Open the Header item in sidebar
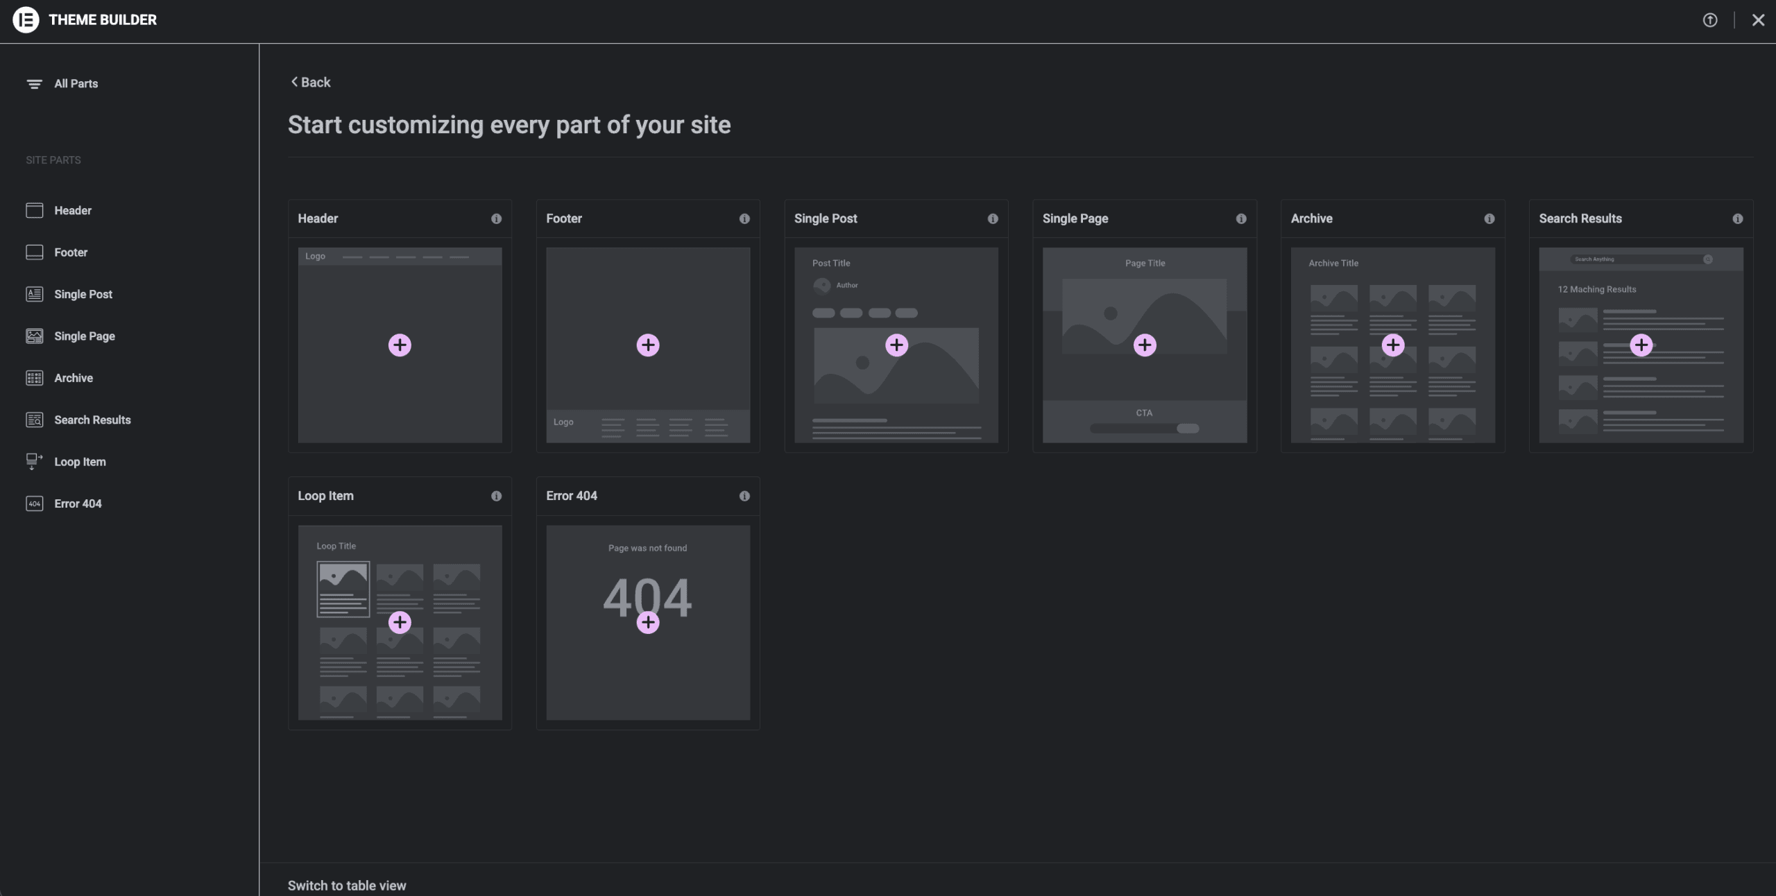Viewport: 1776px width, 896px height. pyautogui.click(x=73, y=211)
